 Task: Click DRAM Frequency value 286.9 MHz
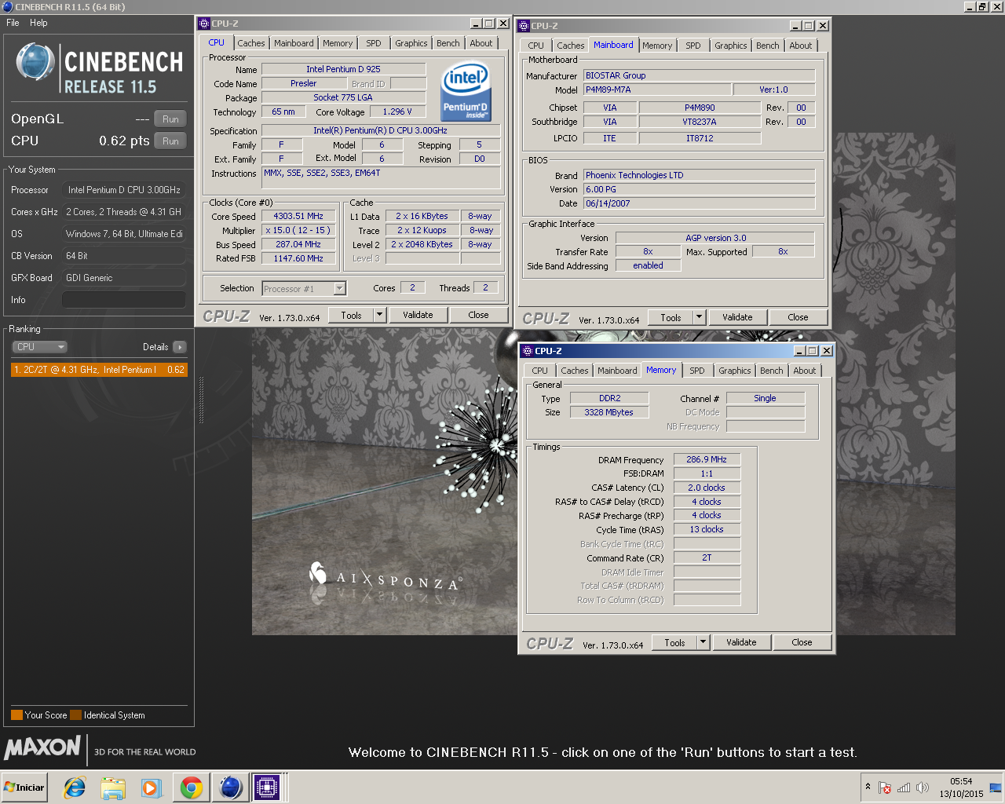(707, 460)
